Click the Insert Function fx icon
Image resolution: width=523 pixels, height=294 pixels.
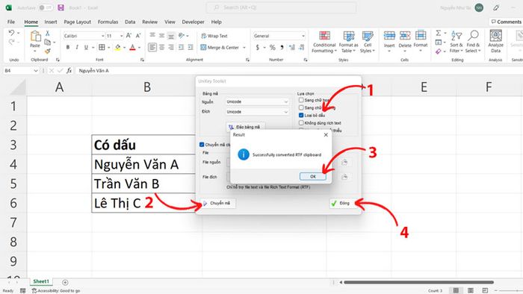(69, 71)
